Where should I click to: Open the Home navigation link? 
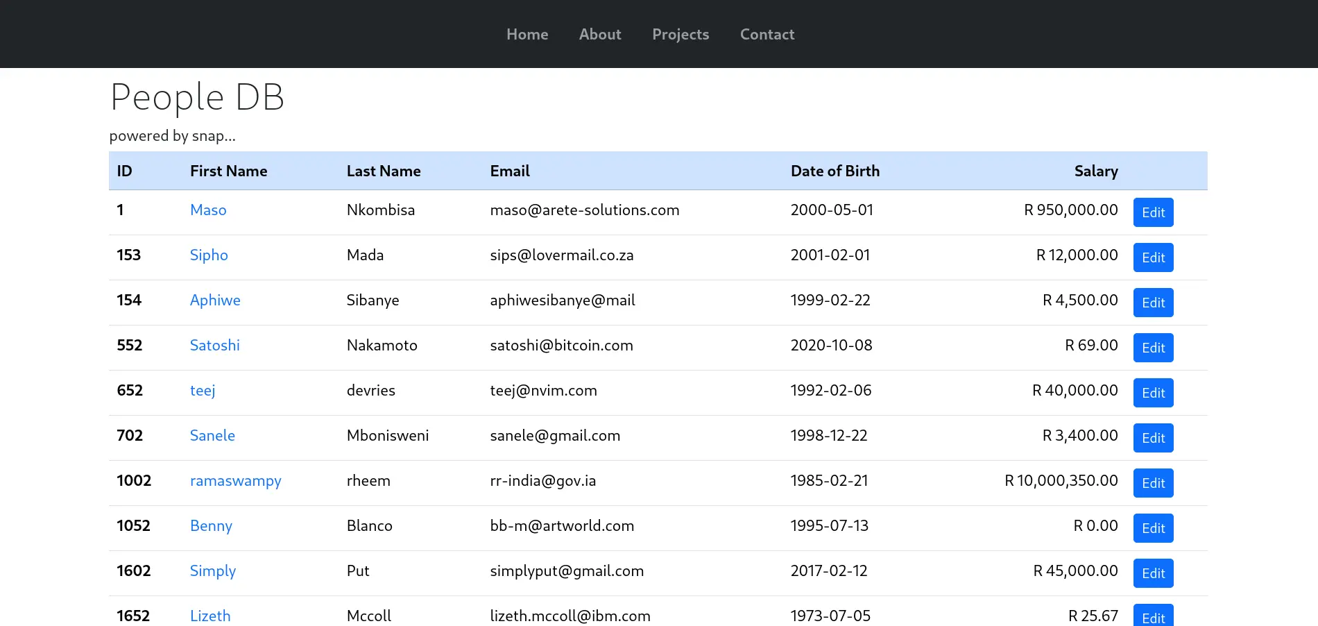(527, 34)
